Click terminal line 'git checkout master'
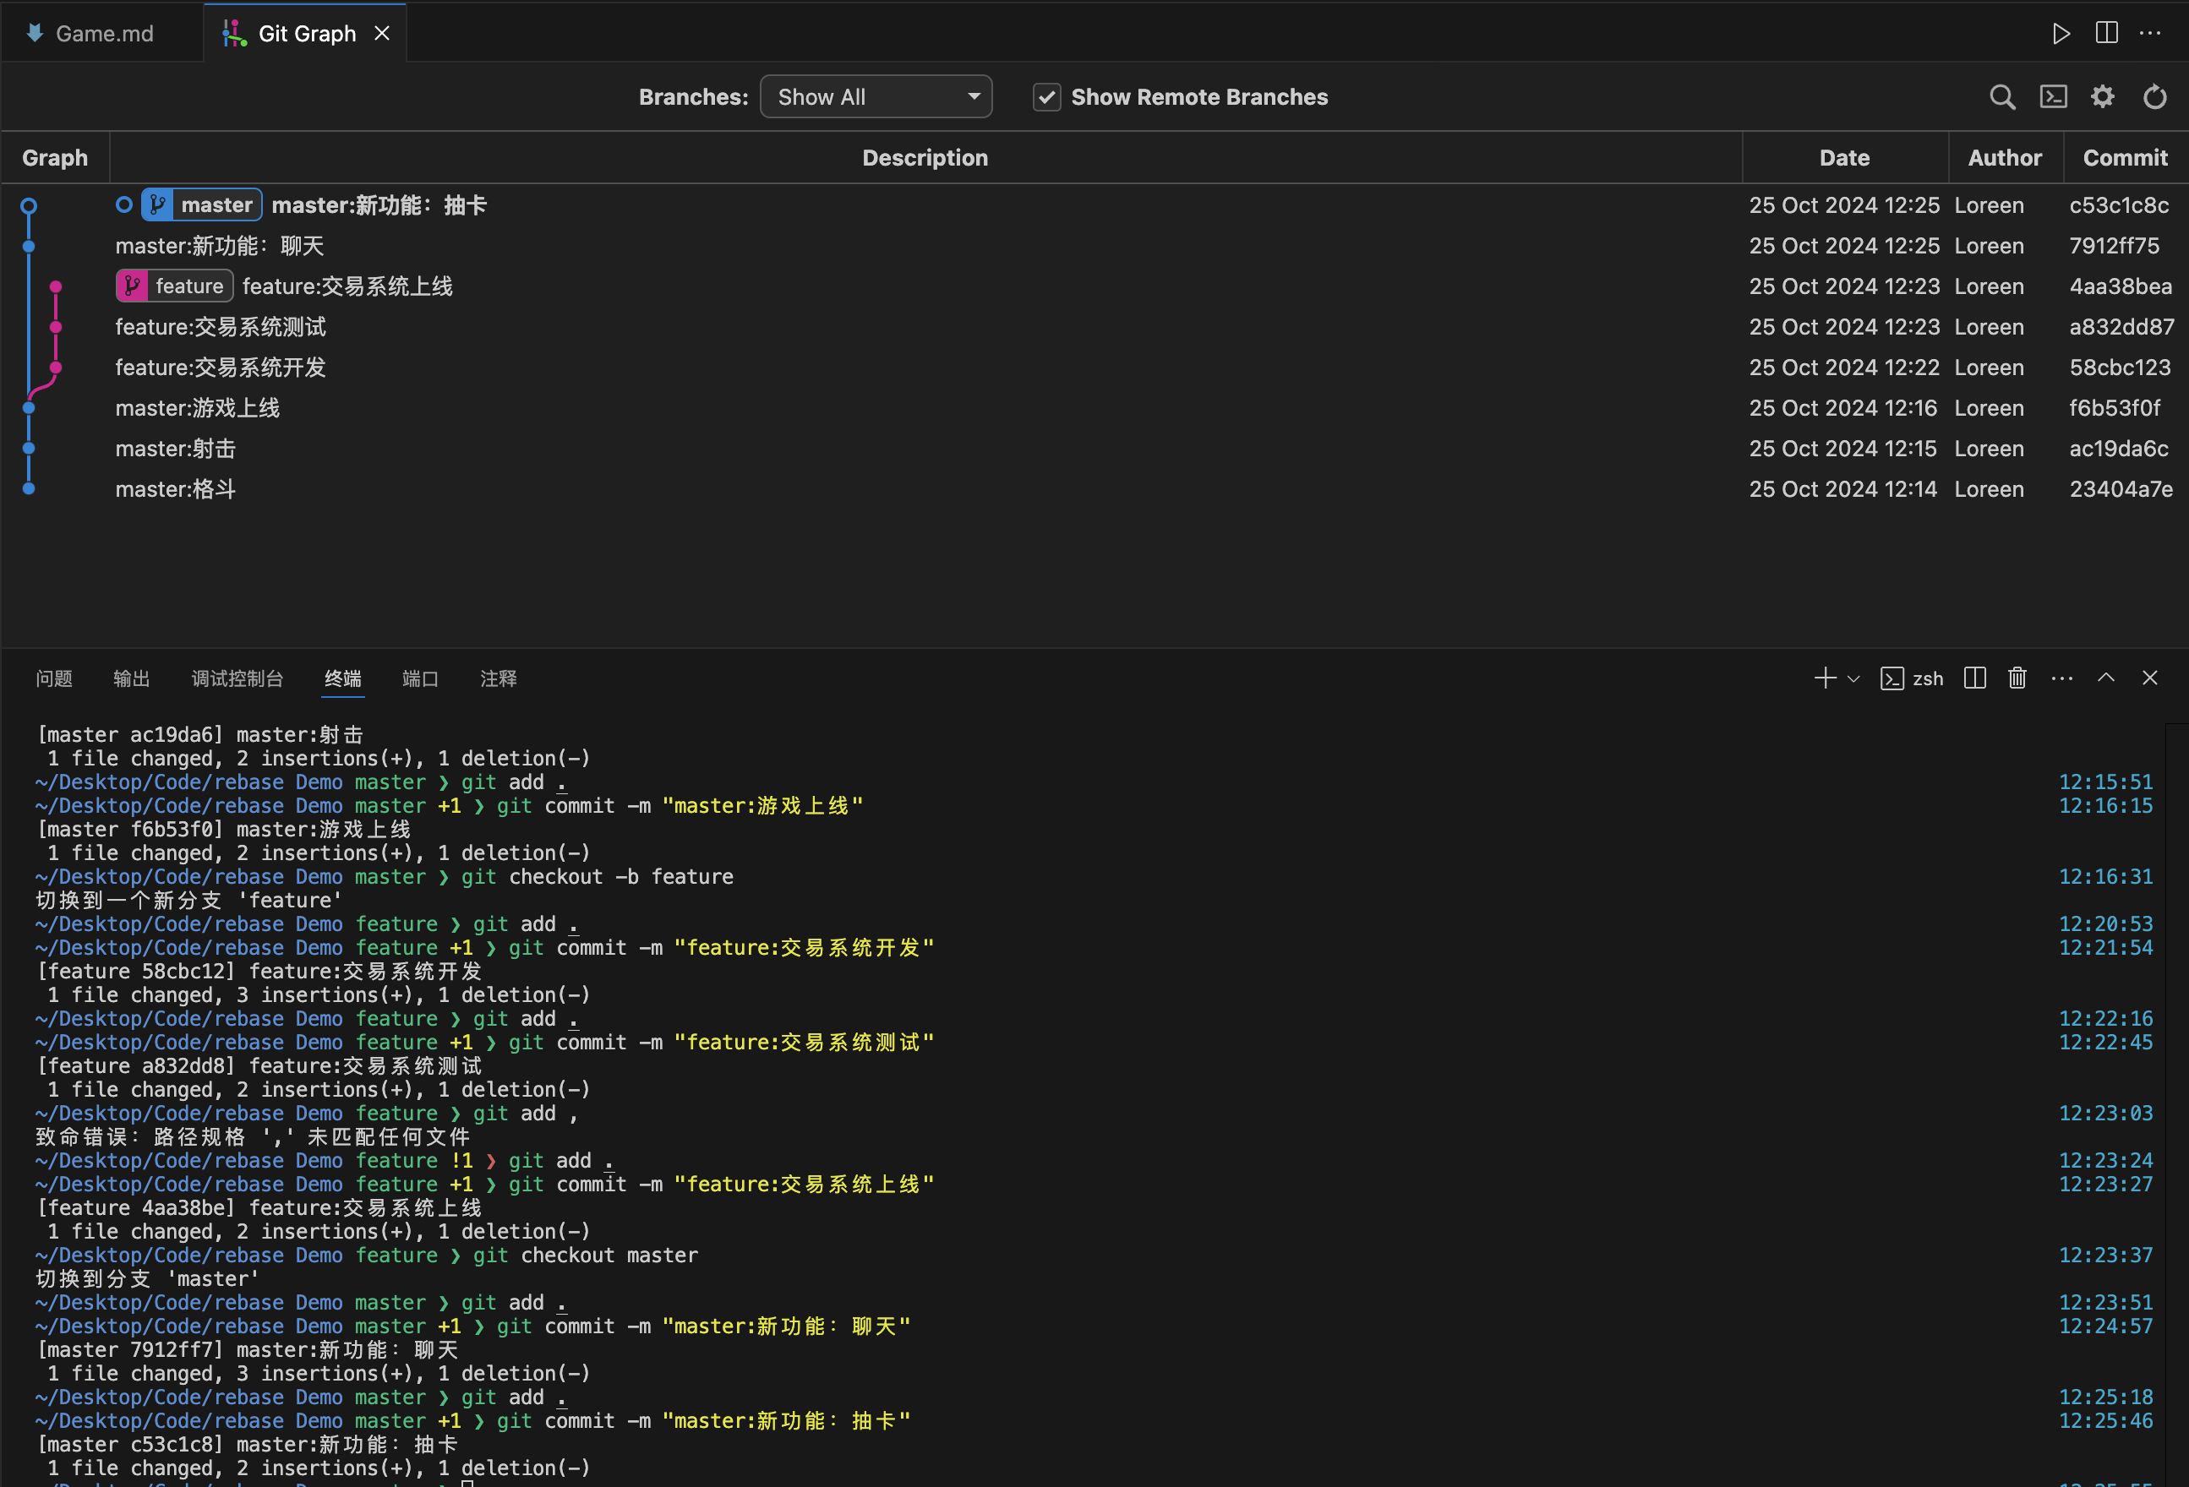 (x=585, y=1256)
